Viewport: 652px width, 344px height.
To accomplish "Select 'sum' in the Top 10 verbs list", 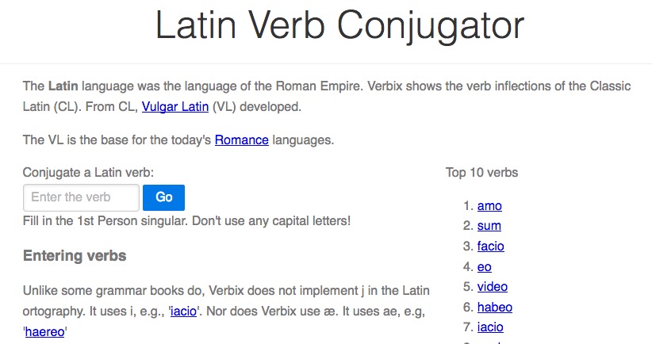I will pyautogui.click(x=489, y=226).
